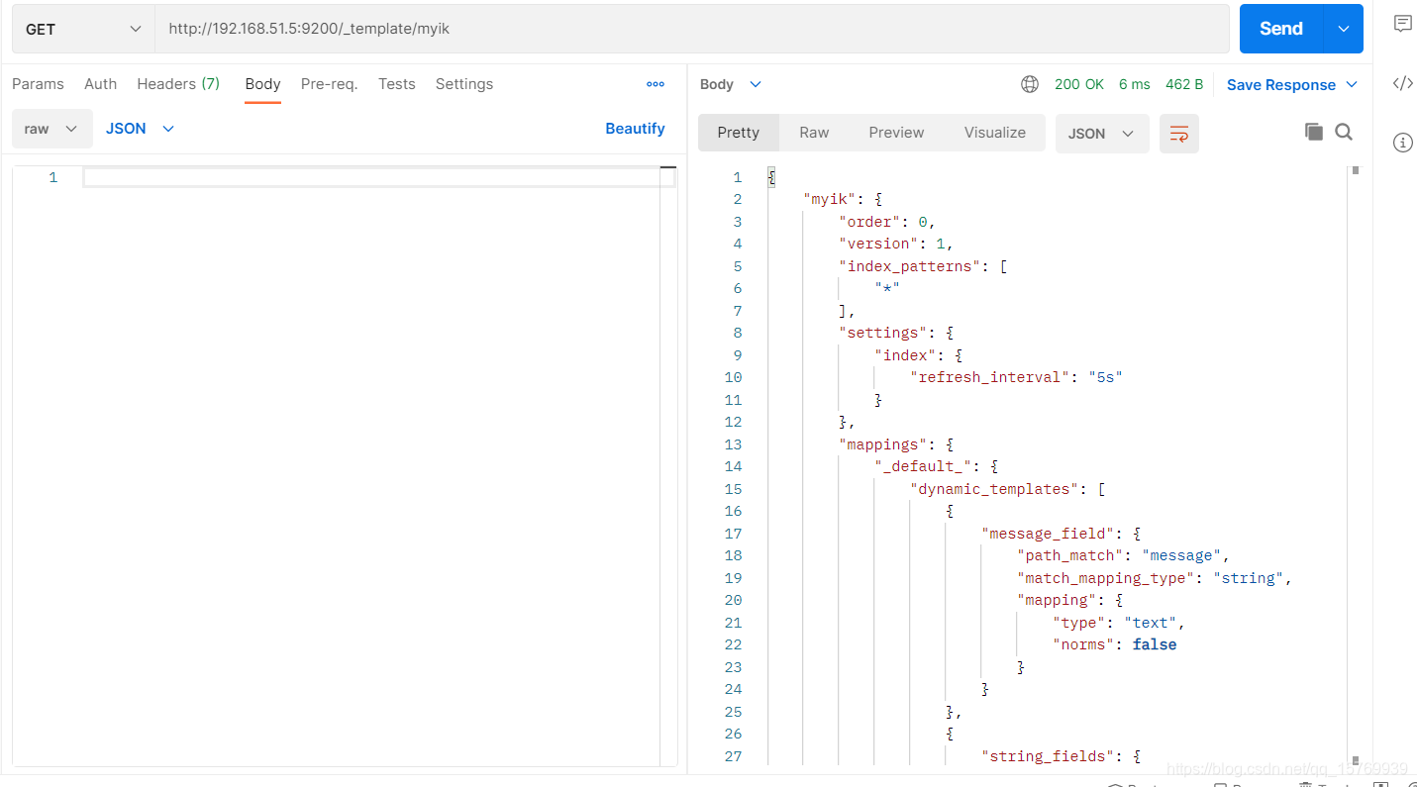
Task: Click the "settings" key on line 8
Action: pos(883,333)
